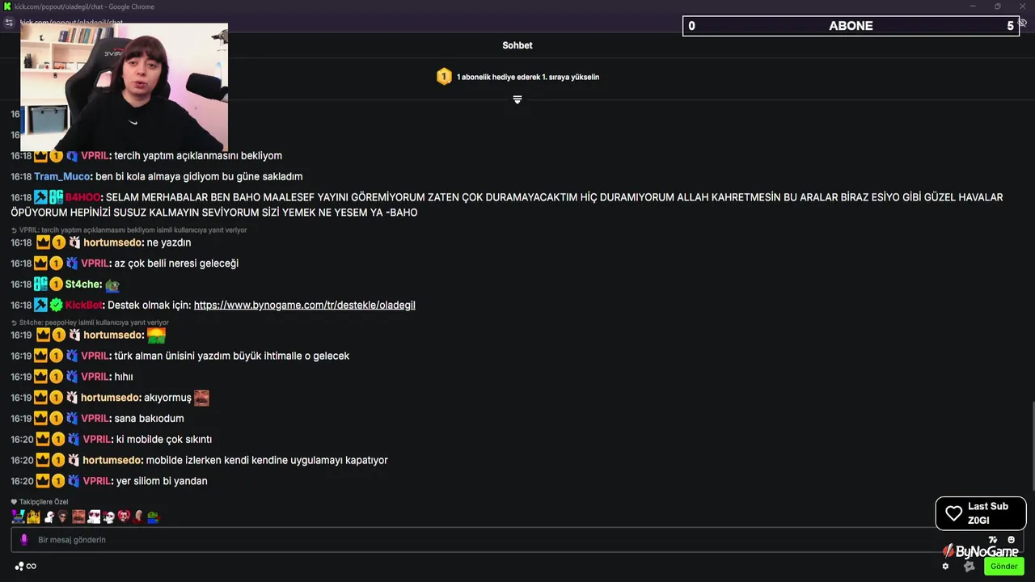Click St4che's OG badge
The image size is (1035, 582).
[x=40, y=285]
